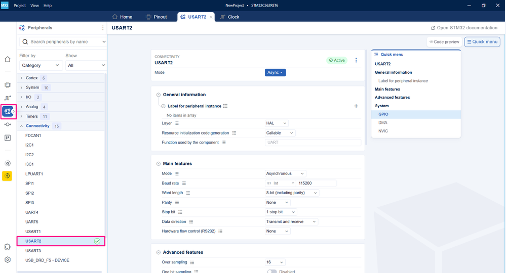Image resolution: width=506 pixels, height=273 pixels.
Task: Open the USART2 card three-dot options menu
Action: 356,60
